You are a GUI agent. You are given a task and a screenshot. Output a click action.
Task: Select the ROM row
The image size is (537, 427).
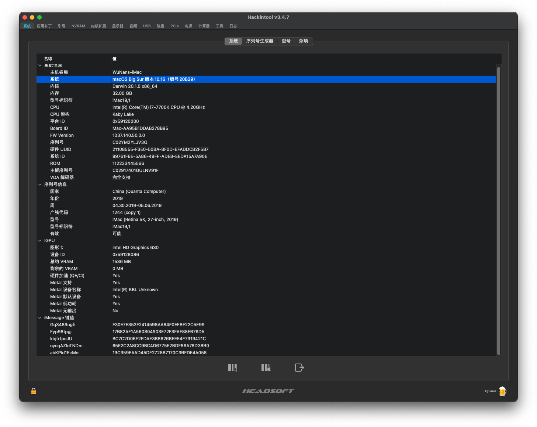tap(266, 163)
